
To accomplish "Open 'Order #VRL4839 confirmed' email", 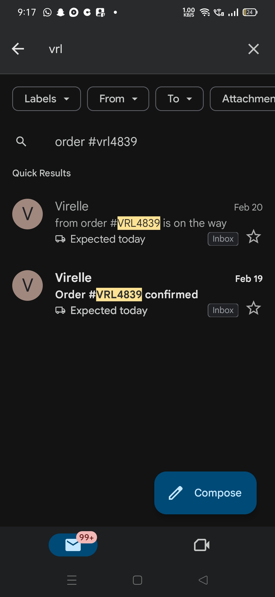I will tap(127, 294).
